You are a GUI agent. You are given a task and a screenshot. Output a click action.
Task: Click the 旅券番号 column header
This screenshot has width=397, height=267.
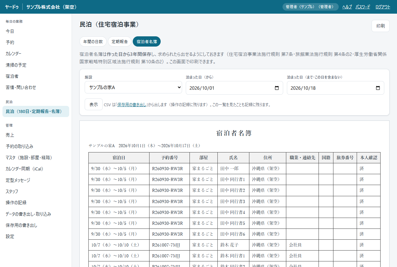(345, 158)
